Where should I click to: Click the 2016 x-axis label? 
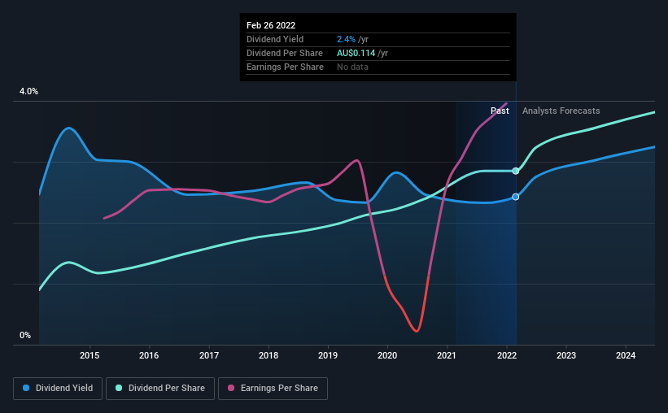click(149, 355)
